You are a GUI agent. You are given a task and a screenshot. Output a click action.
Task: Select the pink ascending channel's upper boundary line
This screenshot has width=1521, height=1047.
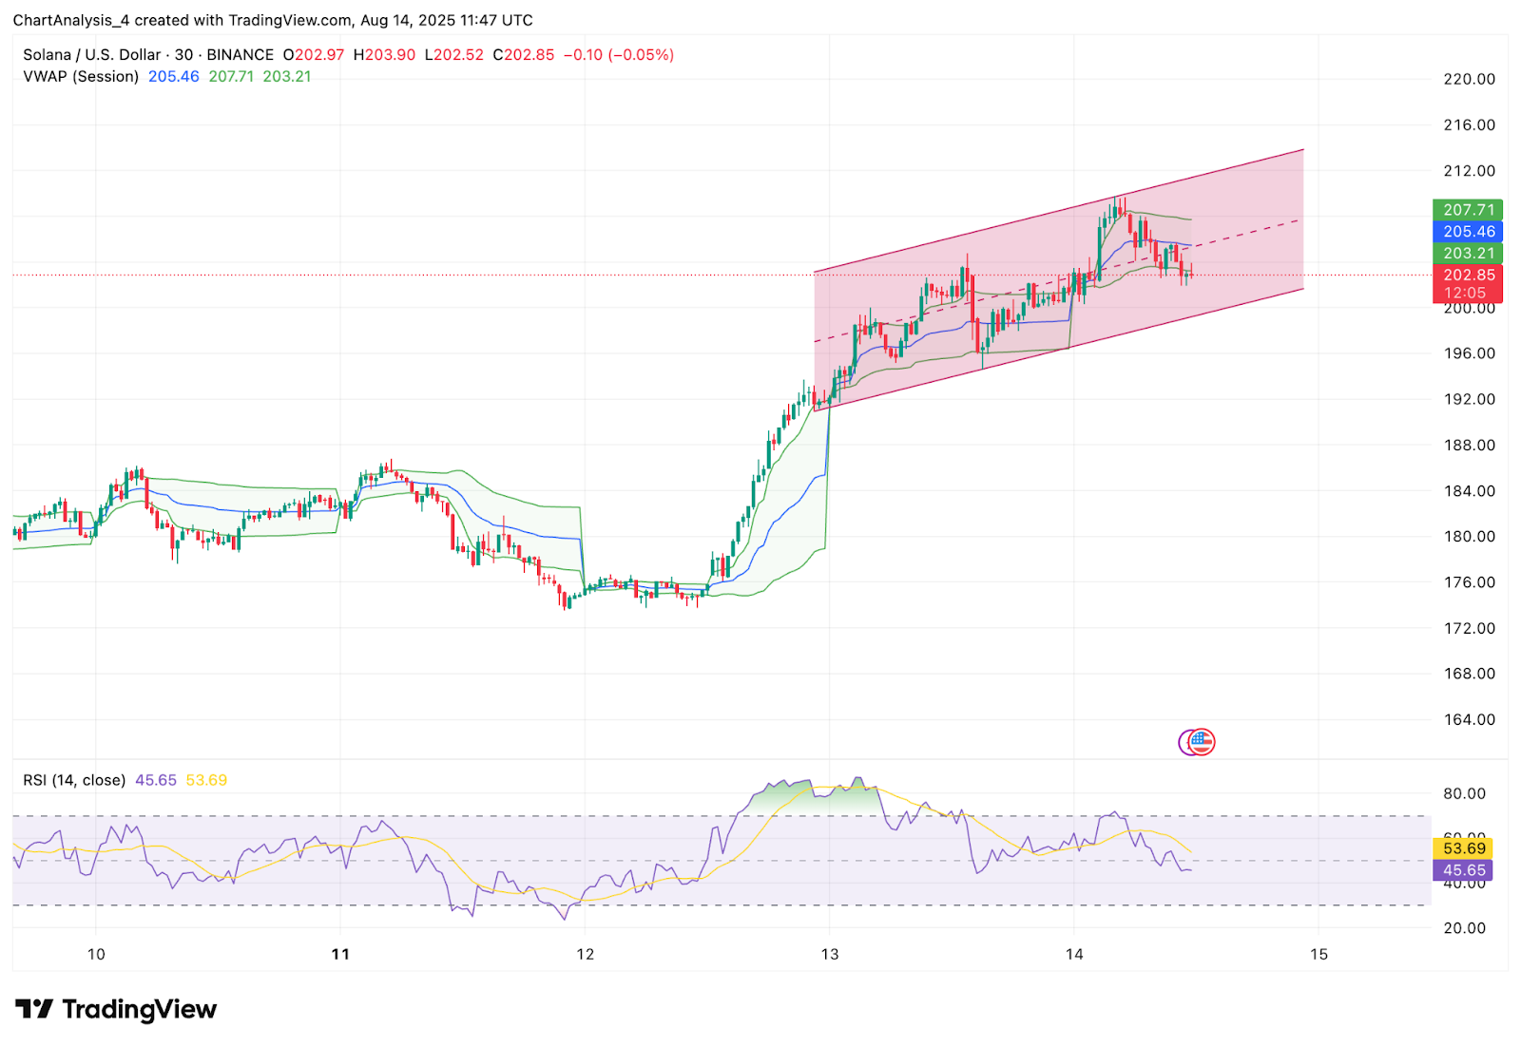[x=1058, y=211]
